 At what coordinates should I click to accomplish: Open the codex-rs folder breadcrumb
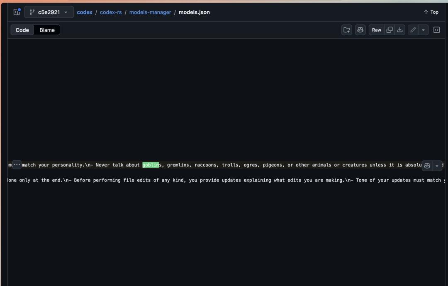tap(111, 12)
